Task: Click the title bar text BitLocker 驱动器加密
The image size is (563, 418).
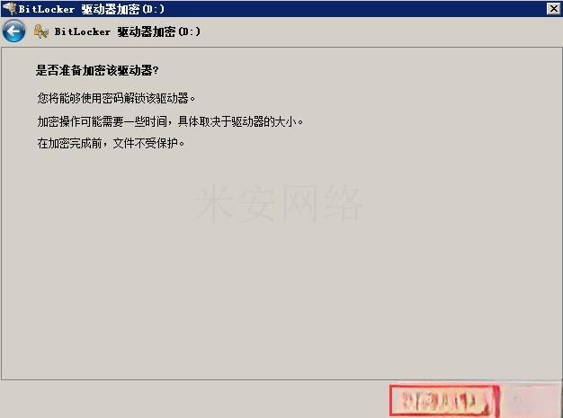Action: (x=78, y=9)
